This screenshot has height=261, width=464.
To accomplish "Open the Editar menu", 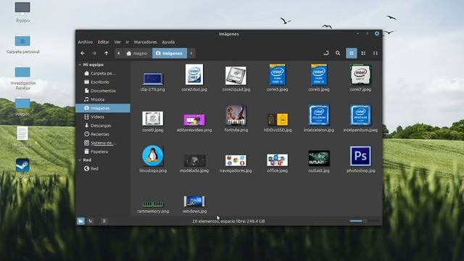I will point(103,42).
